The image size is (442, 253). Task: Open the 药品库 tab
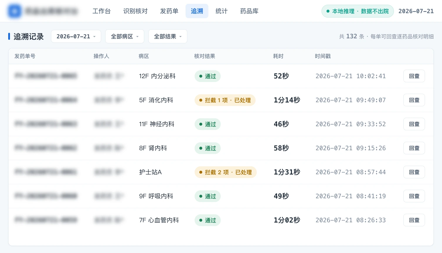(x=249, y=11)
